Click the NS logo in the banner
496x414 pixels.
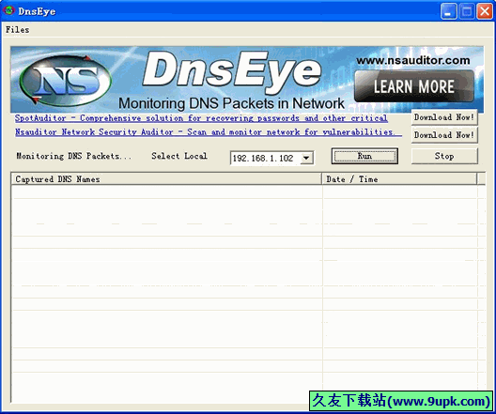click(x=66, y=81)
